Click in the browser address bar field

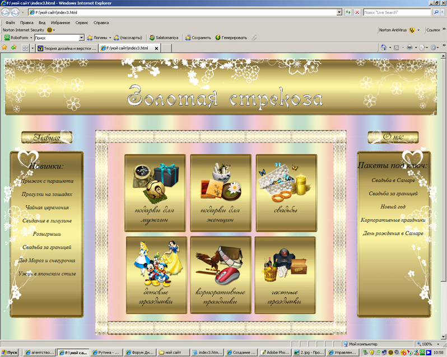tap(183, 12)
